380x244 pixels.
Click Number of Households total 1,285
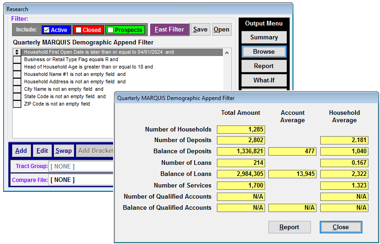click(x=241, y=130)
